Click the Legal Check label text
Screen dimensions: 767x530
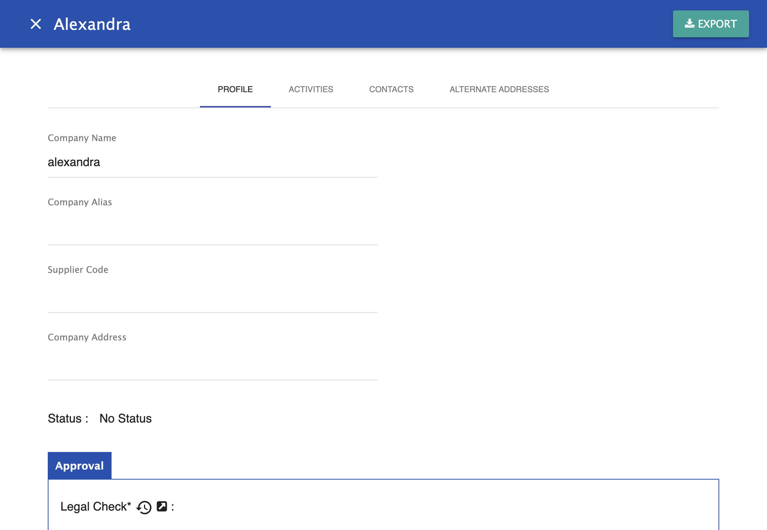click(x=96, y=506)
